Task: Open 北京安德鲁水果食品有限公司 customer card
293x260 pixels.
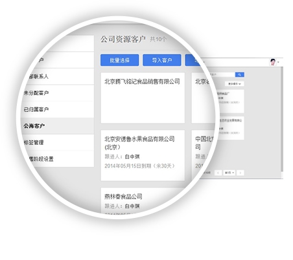Action: [x=143, y=155]
